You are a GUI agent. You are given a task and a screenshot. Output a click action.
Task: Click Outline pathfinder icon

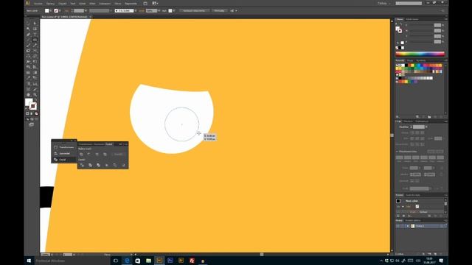pyautogui.click(x=115, y=165)
